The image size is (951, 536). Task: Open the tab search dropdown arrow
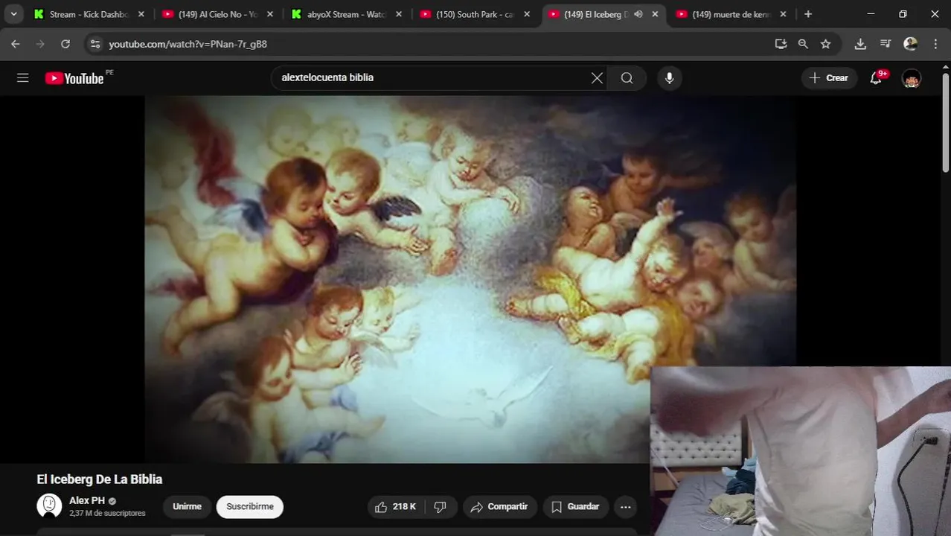click(x=13, y=14)
